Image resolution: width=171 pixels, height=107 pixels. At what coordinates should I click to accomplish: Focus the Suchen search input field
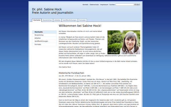tap(125, 5)
